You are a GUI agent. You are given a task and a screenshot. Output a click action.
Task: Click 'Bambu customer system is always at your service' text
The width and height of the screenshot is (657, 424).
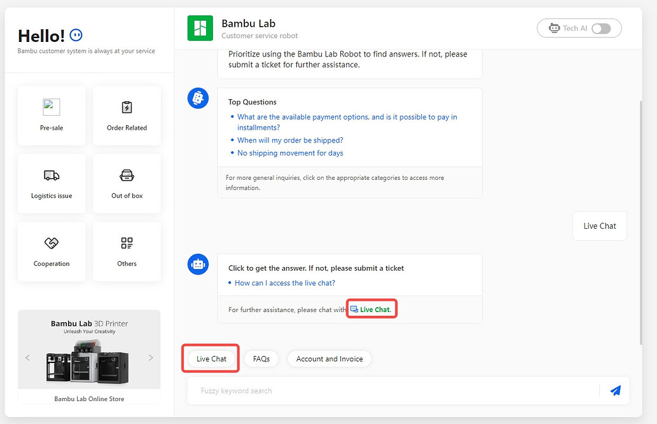point(86,51)
